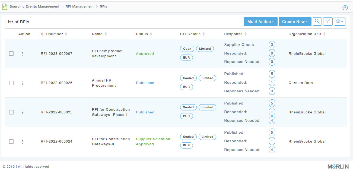Click RFI number RFI-2022-000026
Image resolution: width=353 pixels, height=172 pixels.
point(56,83)
